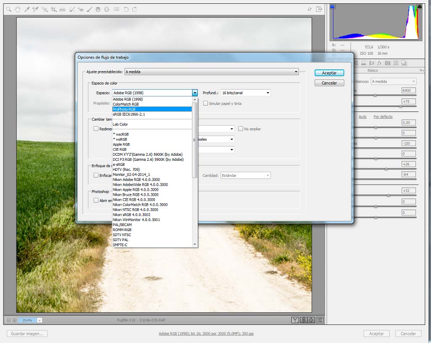Click the color space list scroll-down arrow

coord(195,245)
